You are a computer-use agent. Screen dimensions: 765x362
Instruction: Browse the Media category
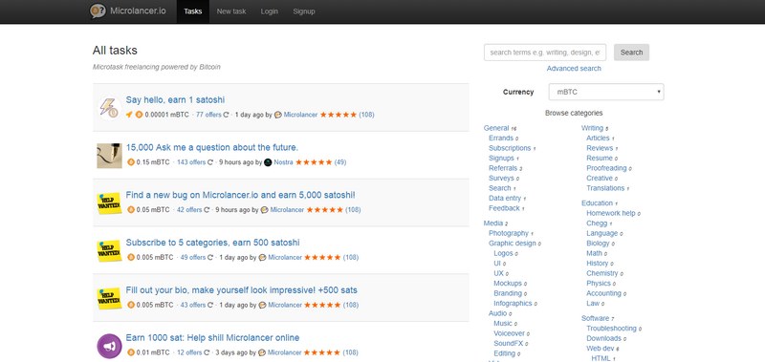[493, 224]
